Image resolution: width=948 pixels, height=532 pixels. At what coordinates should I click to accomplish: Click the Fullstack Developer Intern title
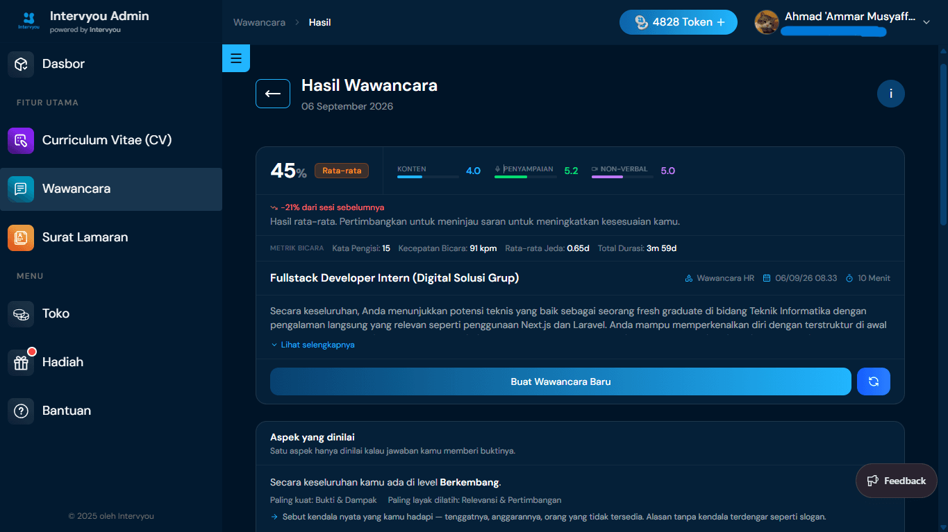pyautogui.click(x=394, y=278)
